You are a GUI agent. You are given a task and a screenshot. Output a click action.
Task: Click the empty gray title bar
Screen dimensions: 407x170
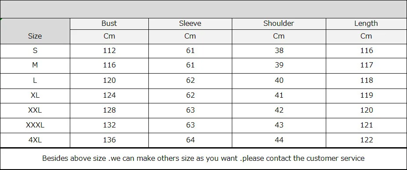(204, 9)
